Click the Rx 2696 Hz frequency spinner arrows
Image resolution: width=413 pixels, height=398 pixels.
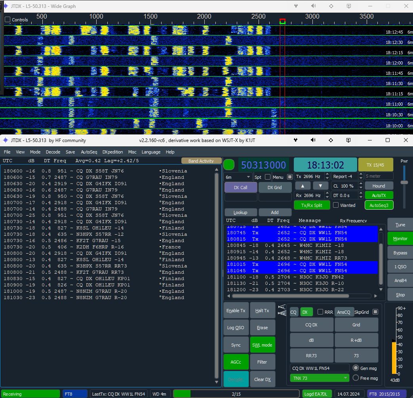pyautogui.click(x=327, y=195)
